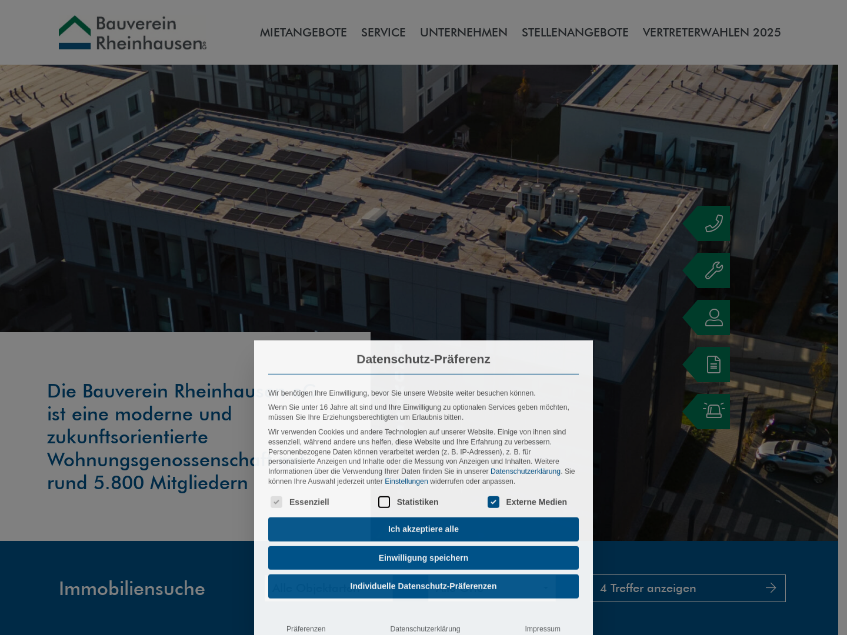Toggle the Essenziell checkbox

click(x=276, y=502)
